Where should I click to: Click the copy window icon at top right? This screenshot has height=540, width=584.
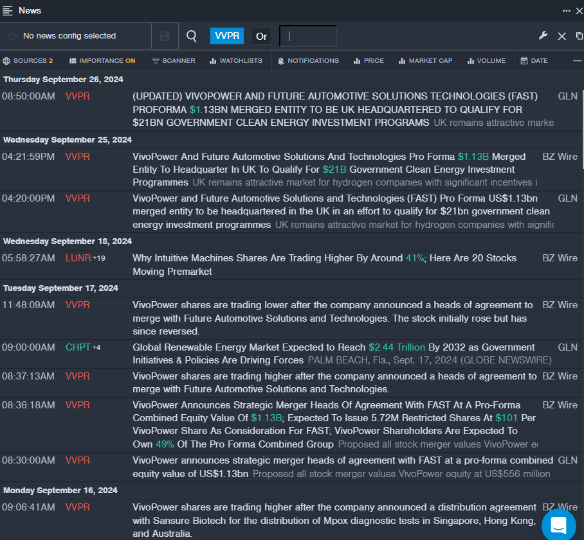click(579, 36)
